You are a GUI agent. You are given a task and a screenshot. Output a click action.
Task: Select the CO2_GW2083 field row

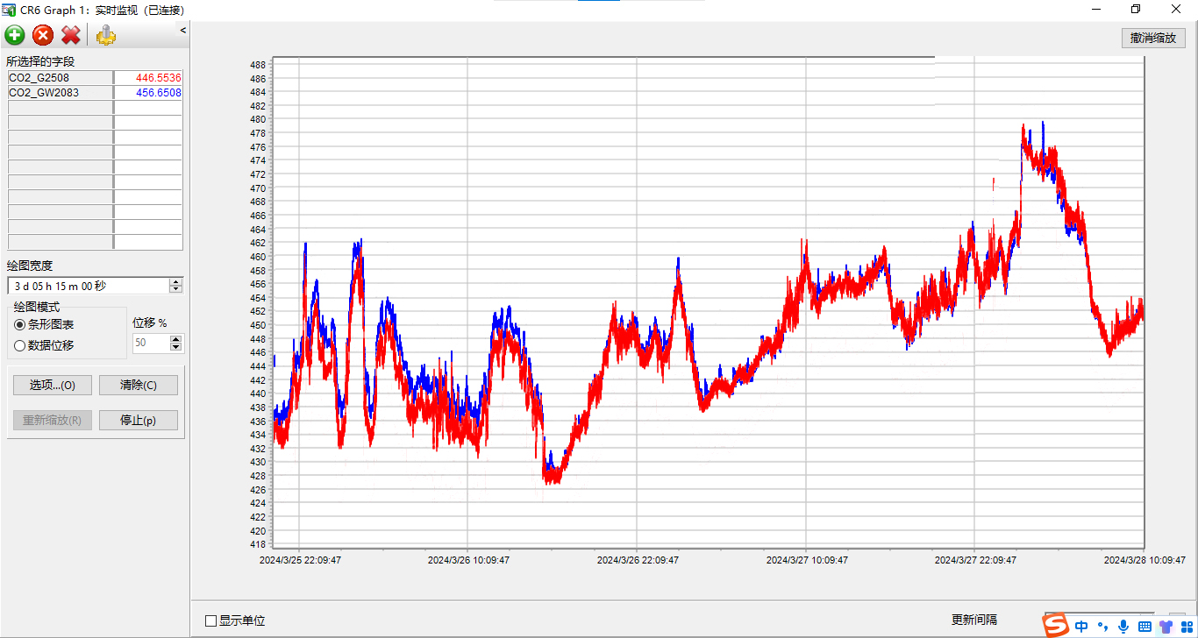click(60, 93)
